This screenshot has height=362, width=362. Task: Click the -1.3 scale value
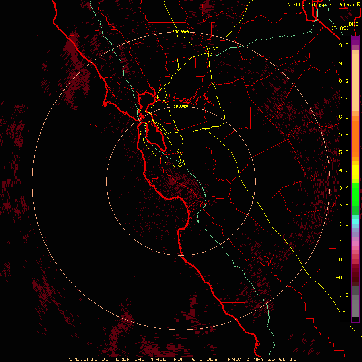[x=342, y=295]
